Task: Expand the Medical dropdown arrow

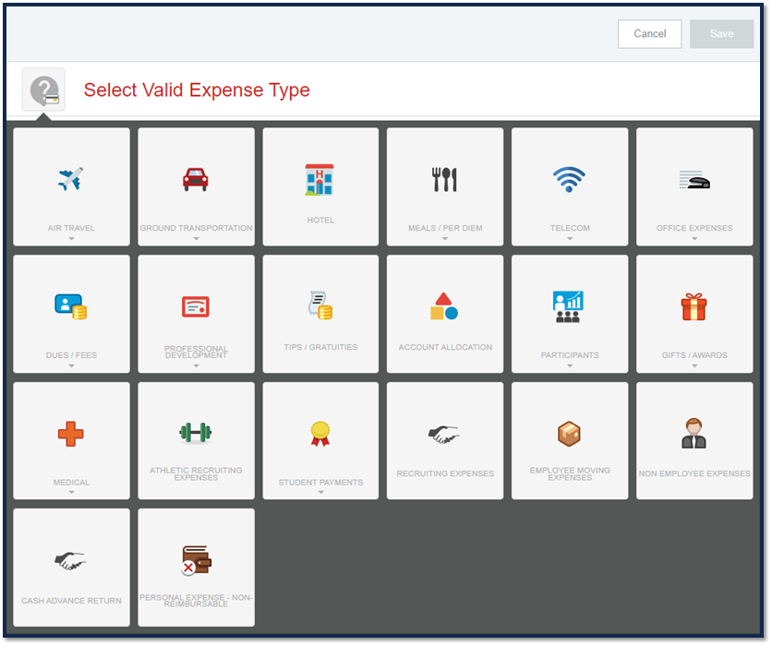Action: pos(71,492)
